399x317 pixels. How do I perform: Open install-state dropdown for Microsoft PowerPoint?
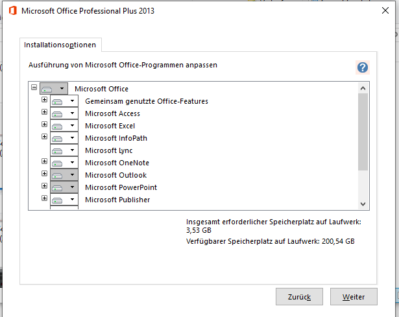pyautogui.click(x=64, y=187)
